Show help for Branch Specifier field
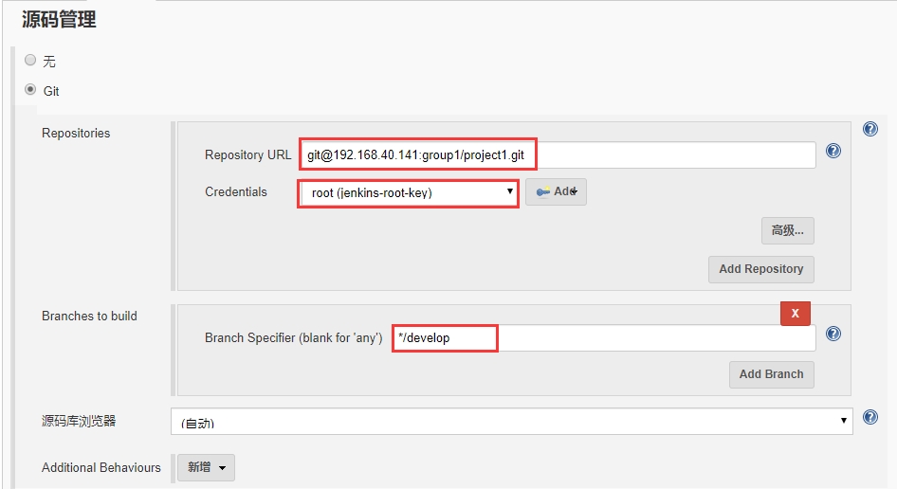The image size is (897, 489). [x=833, y=334]
